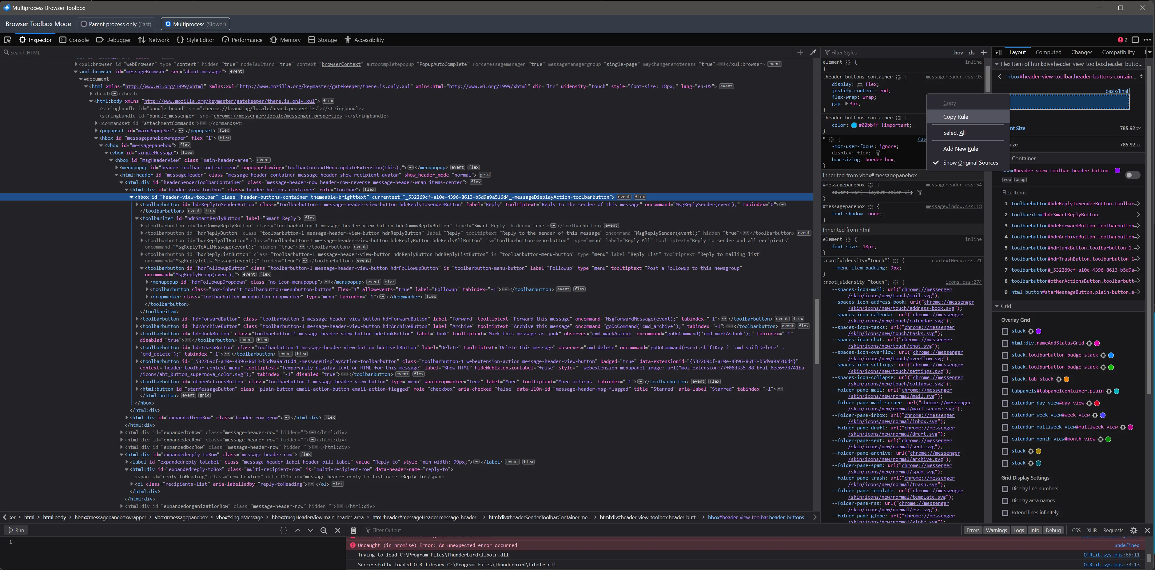Activate the color eyedropper tool
Image resolution: width=1155 pixels, height=570 pixels.
(x=813, y=53)
